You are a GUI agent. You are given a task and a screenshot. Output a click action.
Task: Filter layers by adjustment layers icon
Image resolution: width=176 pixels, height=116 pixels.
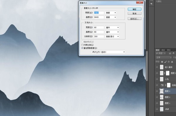(x=174, y=53)
